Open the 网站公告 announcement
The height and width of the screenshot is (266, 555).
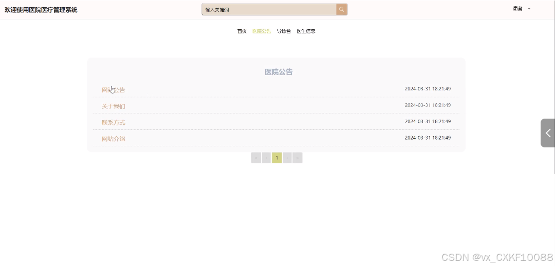[x=113, y=90]
